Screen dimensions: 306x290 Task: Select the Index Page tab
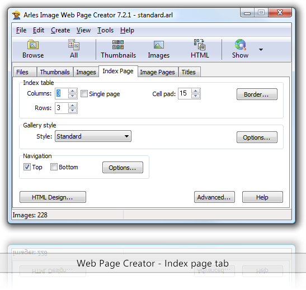click(118, 72)
